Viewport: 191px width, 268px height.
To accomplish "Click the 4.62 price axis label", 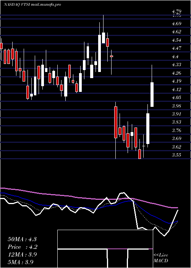I will click(x=176, y=32).
